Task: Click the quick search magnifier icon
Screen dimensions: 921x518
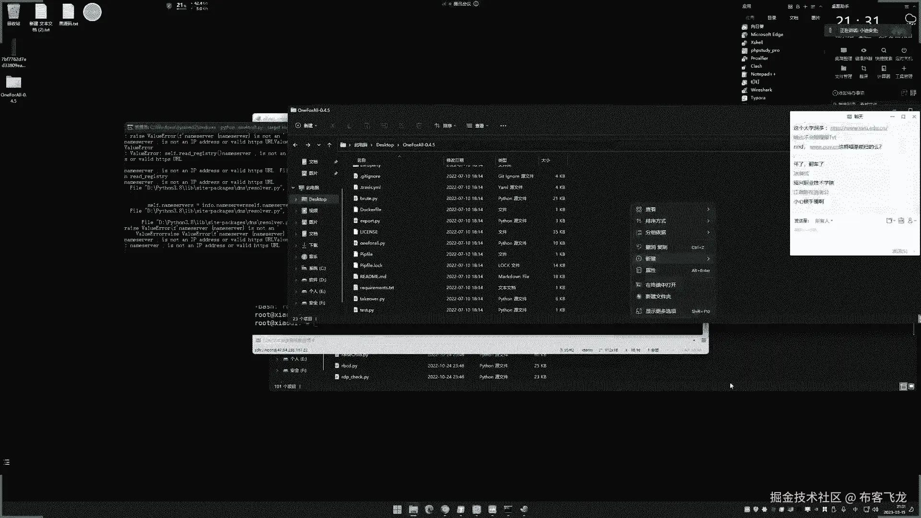Action: coord(884,51)
